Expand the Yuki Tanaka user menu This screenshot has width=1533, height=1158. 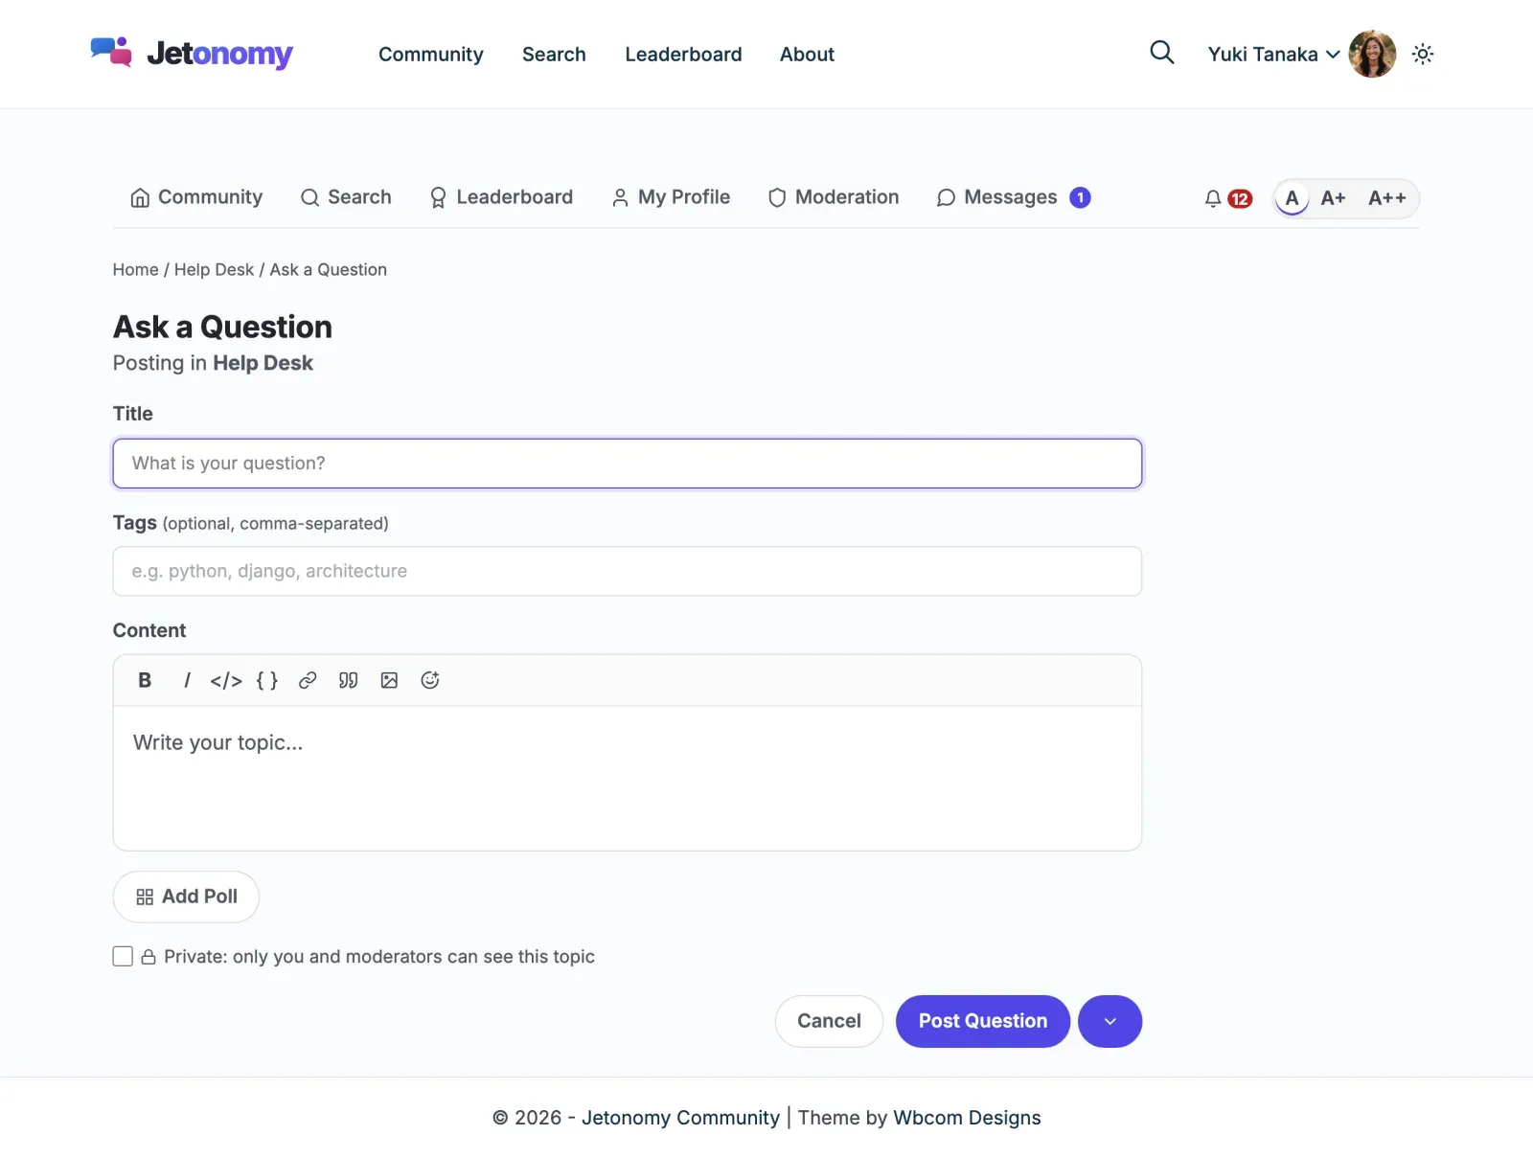coord(1273,54)
